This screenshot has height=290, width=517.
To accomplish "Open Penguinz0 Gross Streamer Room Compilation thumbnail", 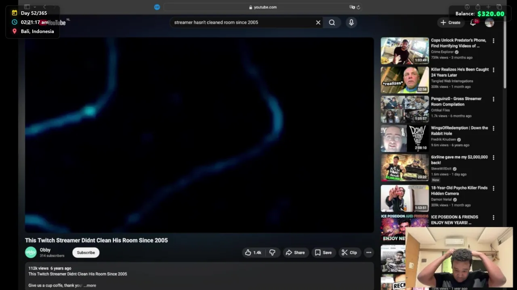I will (x=405, y=109).
